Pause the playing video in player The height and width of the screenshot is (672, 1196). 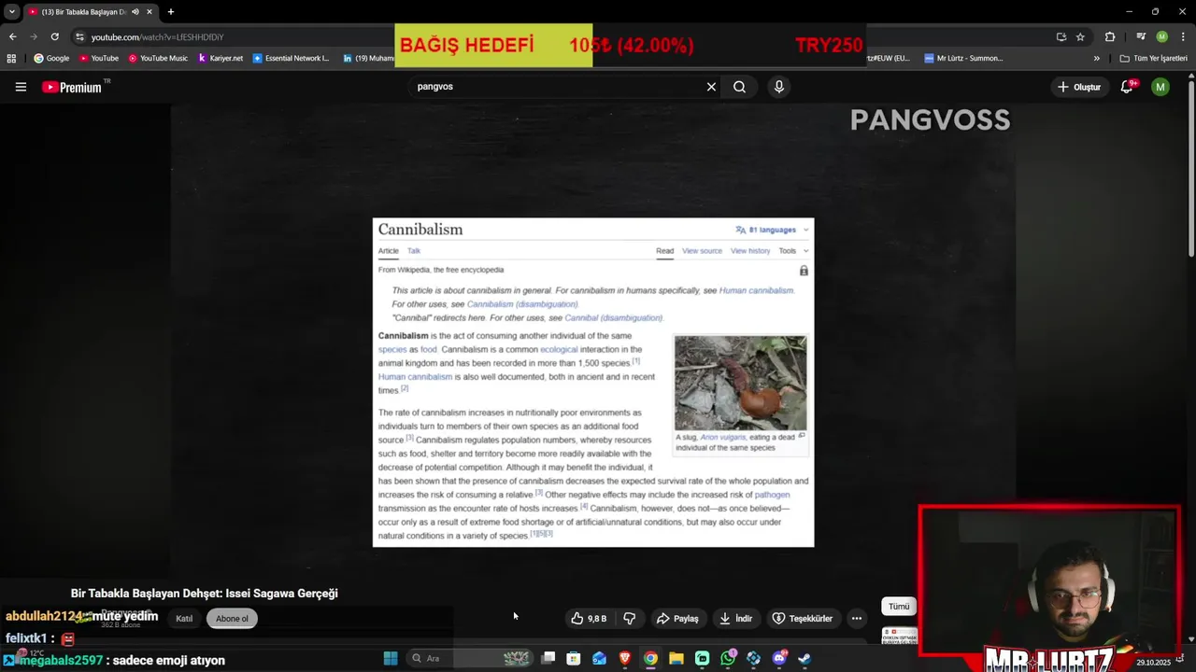593,341
